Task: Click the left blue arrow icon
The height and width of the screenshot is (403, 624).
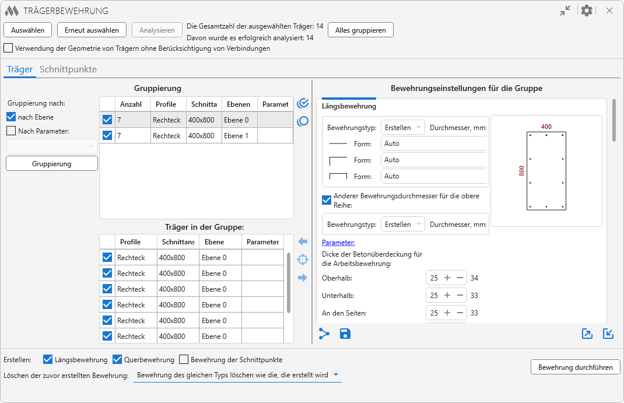Action: click(302, 241)
